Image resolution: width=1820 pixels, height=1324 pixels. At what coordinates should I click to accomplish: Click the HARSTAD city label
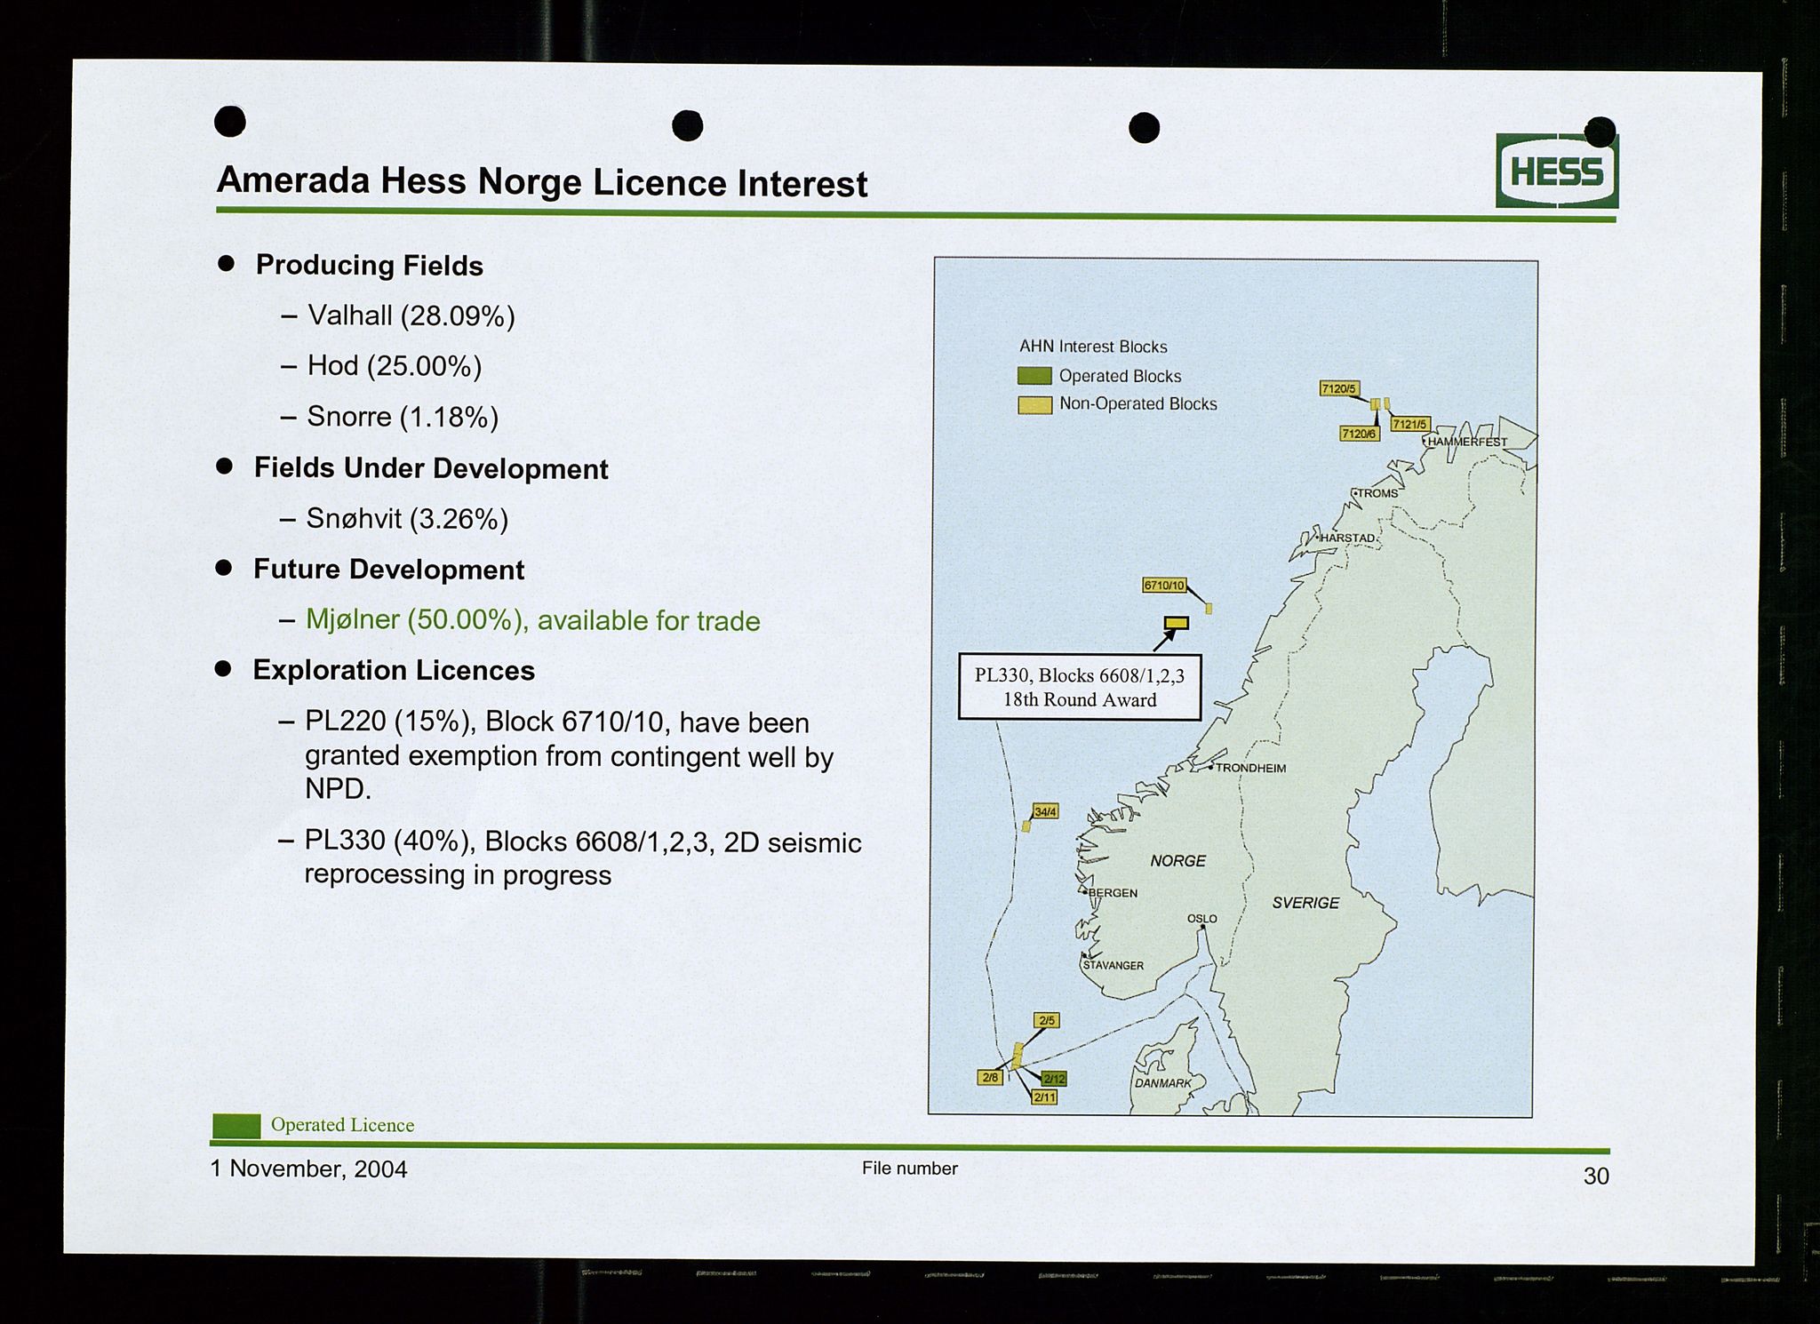tap(1348, 538)
